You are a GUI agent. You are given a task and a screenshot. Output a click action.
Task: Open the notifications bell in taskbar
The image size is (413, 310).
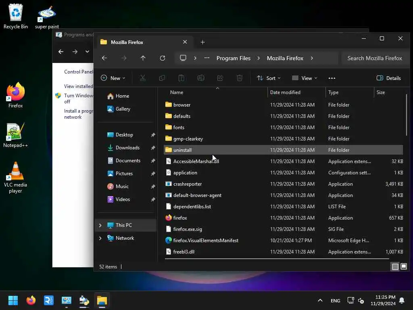(402, 300)
